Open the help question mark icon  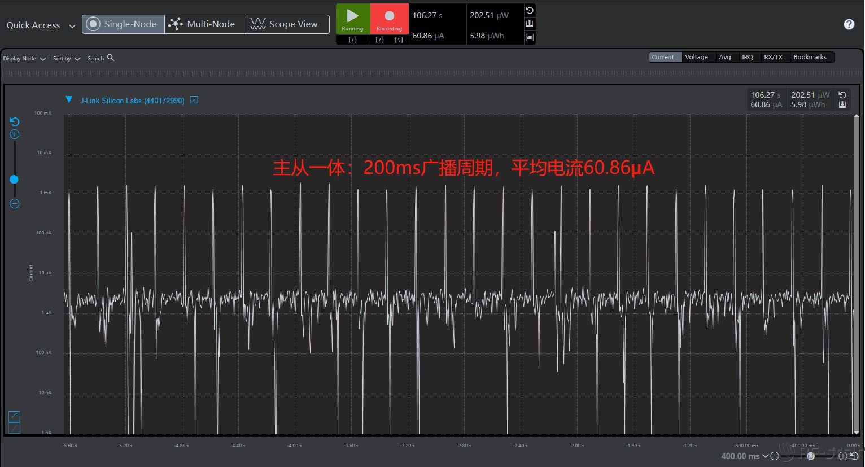pyautogui.click(x=849, y=24)
